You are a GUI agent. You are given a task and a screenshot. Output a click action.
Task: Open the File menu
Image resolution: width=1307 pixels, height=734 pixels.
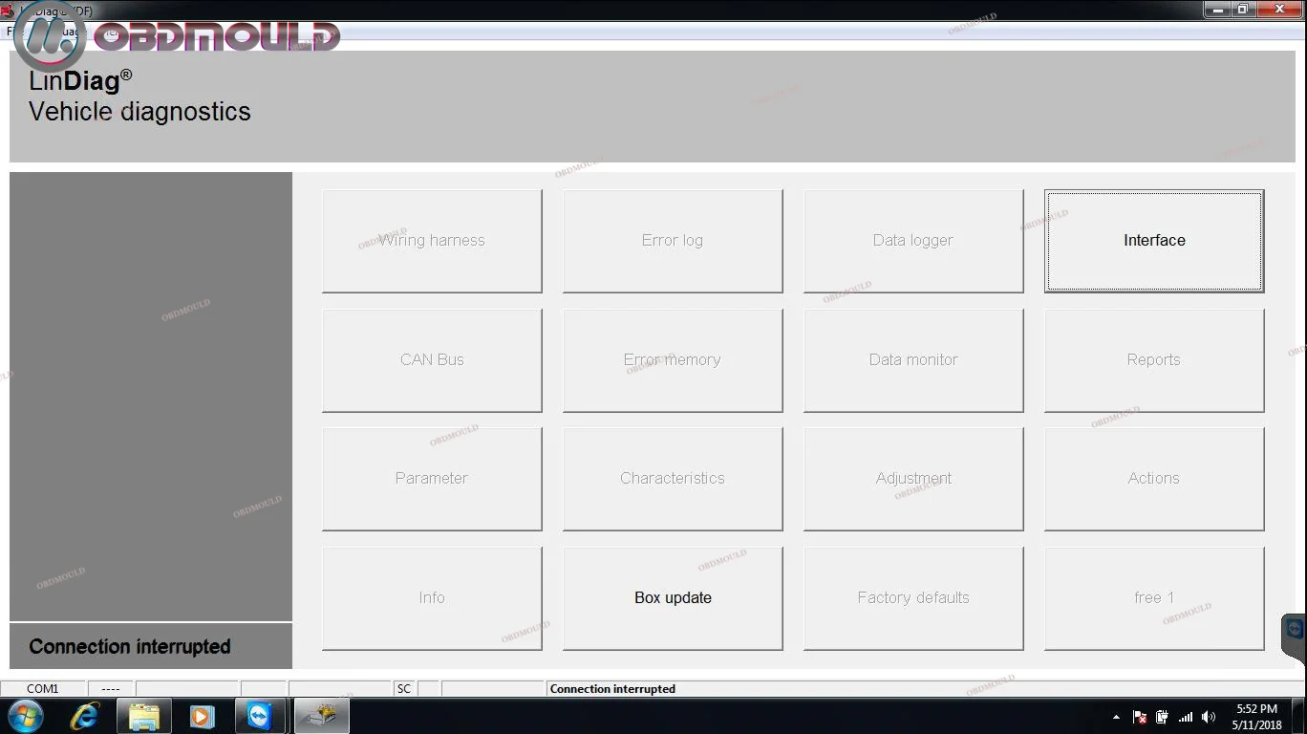click(x=10, y=32)
